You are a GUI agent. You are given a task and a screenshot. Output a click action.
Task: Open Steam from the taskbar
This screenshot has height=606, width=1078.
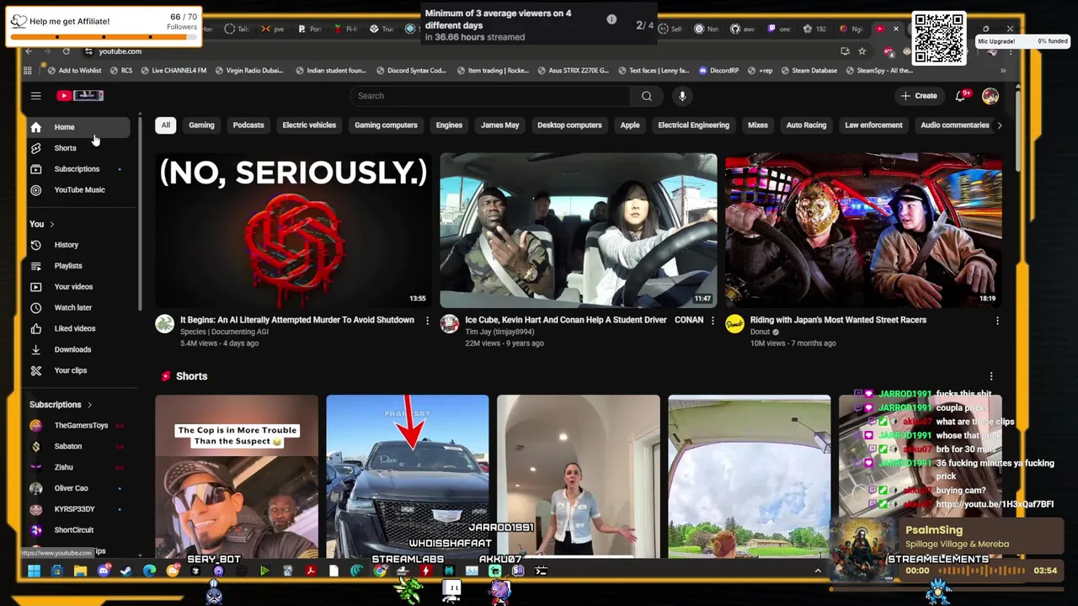coord(125,571)
